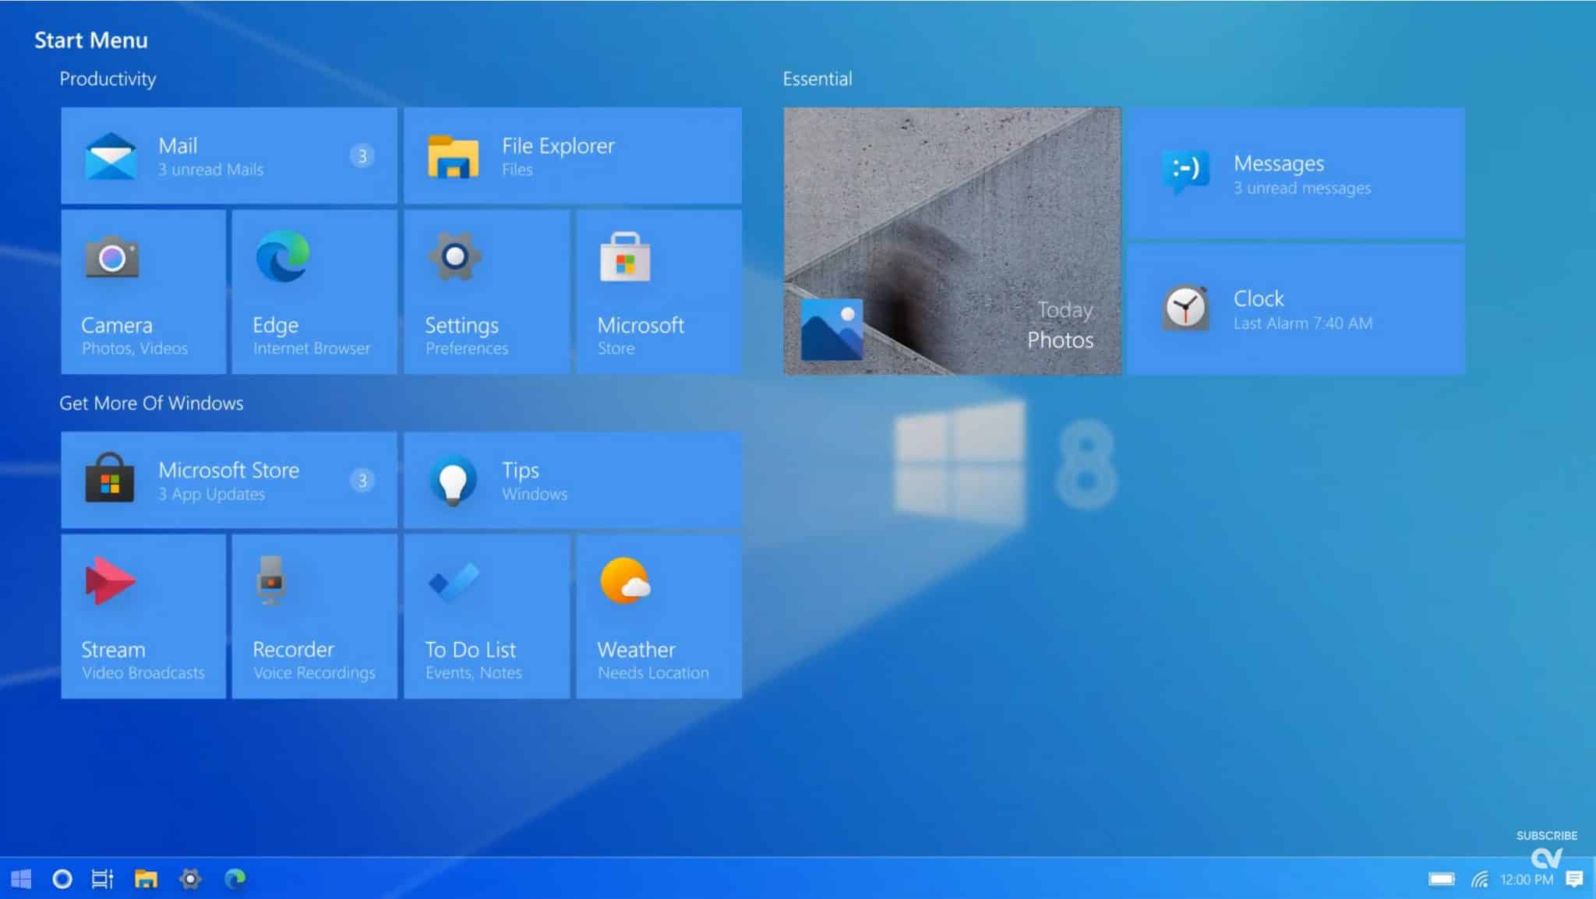Click the battery icon in the system tray
This screenshot has height=899, width=1596.
[x=1442, y=880]
